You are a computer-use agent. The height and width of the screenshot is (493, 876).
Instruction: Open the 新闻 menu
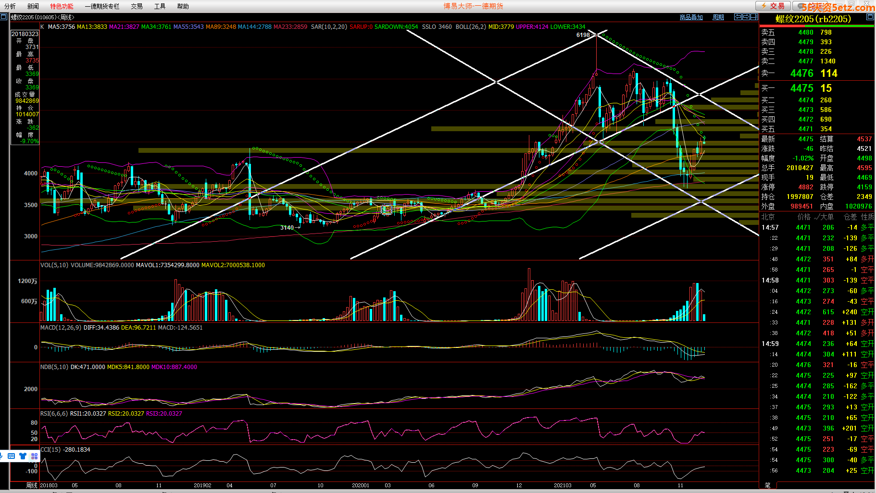(x=33, y=6)
